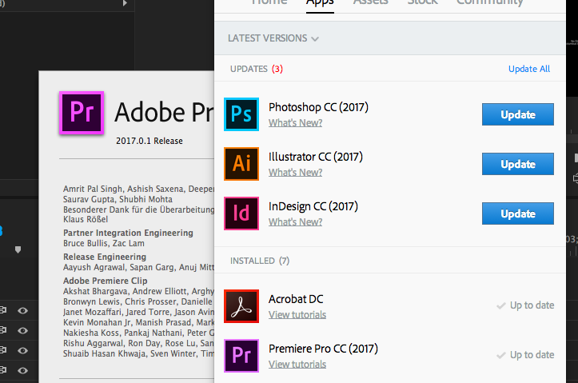The height and width of the screenshot is (383, 578).
Task: Click the line starting with Besonderer Dank
Action: 138,209
